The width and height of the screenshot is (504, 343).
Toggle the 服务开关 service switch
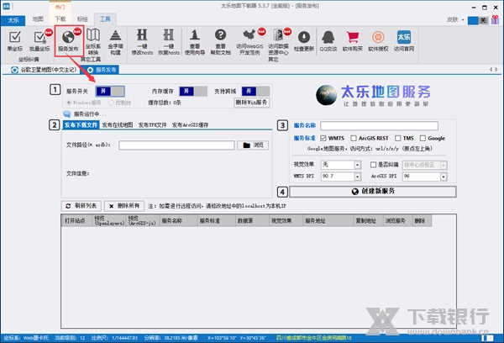[x=111, y=90]
